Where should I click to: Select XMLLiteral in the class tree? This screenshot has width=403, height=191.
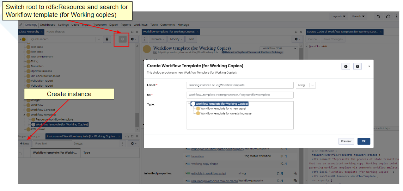(x=37, y=129)
